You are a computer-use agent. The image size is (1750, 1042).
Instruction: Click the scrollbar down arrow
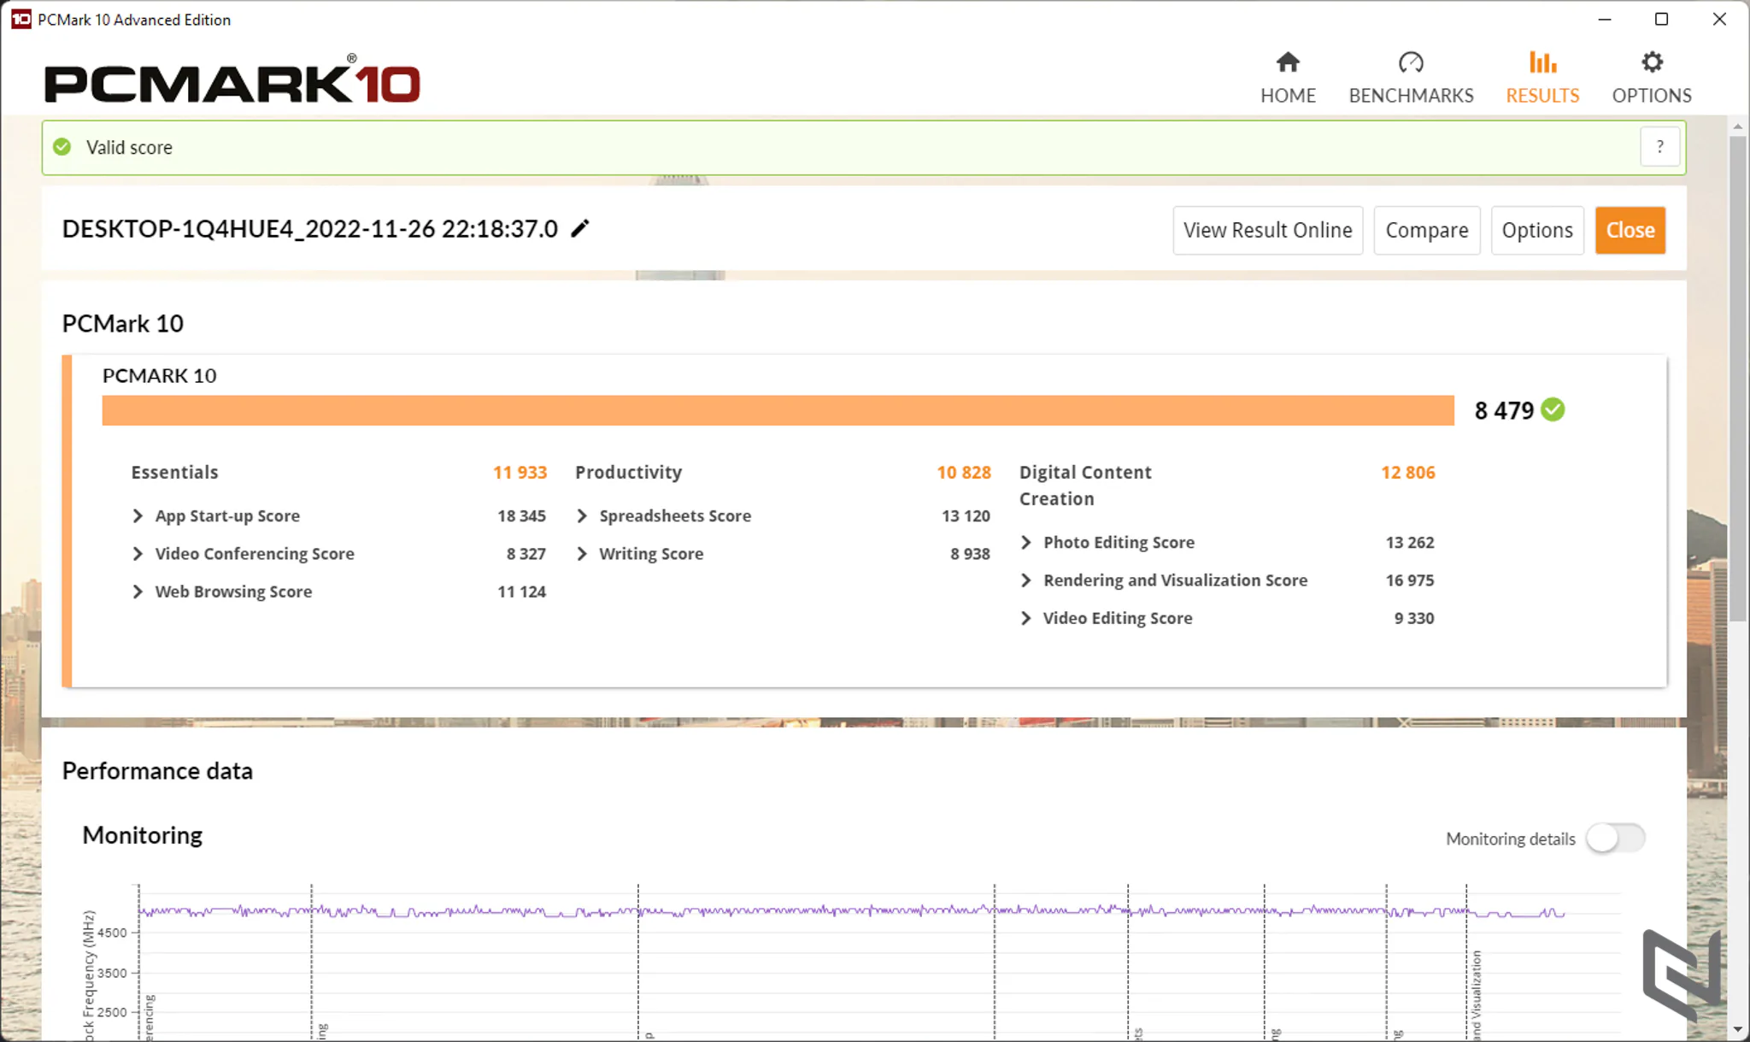1738,1030
